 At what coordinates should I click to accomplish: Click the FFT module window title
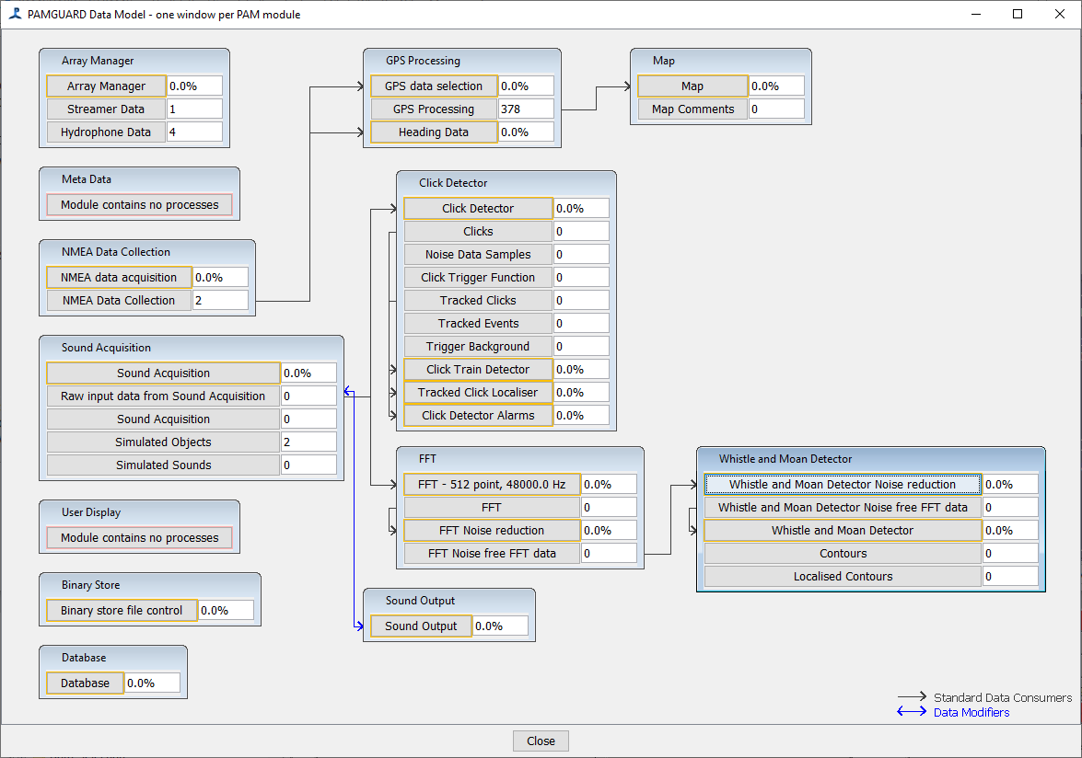[427, 459]
